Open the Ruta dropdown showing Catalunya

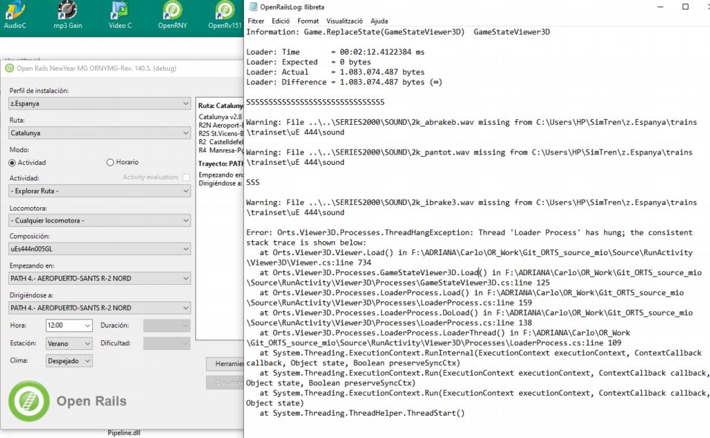[99, 133]
